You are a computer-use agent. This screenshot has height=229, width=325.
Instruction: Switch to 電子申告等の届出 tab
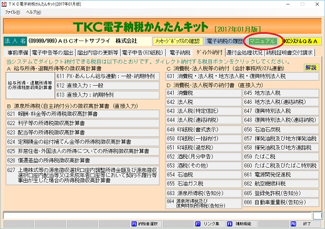coord(52,53)
